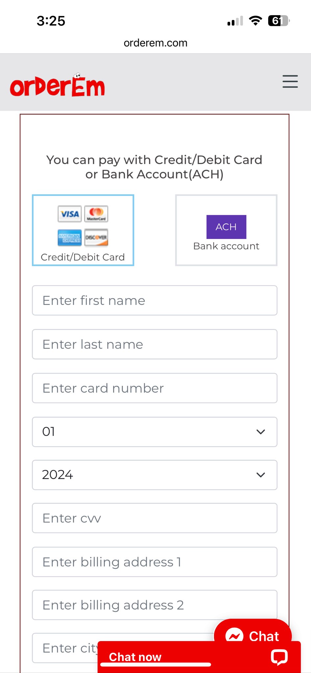Viewport: 311px width, 673px height.
Task: Focus the Enter billing address 1 field
Action: tap(155, 562)
